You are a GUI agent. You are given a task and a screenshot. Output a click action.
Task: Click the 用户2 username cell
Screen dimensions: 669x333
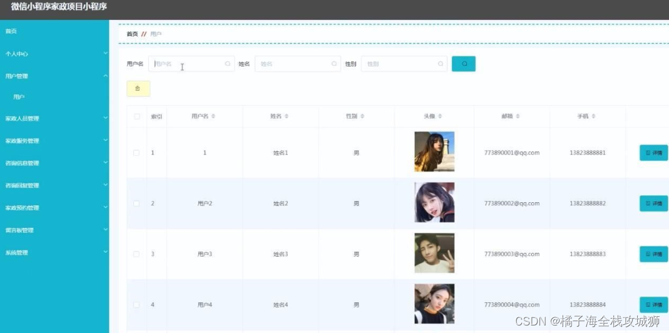[x=205, y=203]
